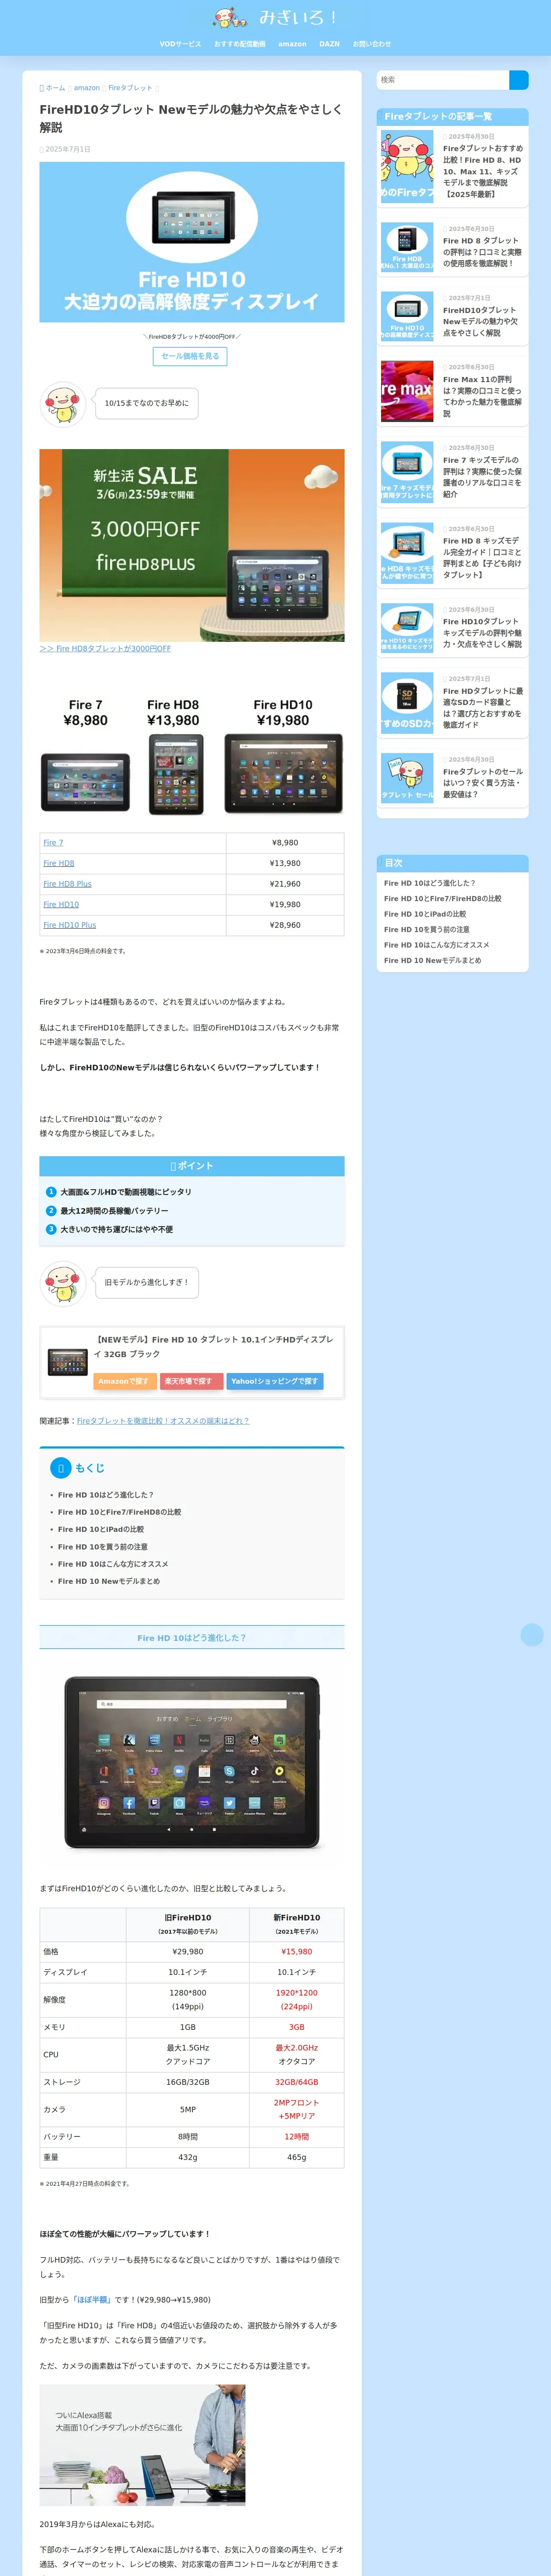The width and height of the screenshot is (551, 2576).
Task: Click the floating blue circle scroll button
Action: [532, 1634]
